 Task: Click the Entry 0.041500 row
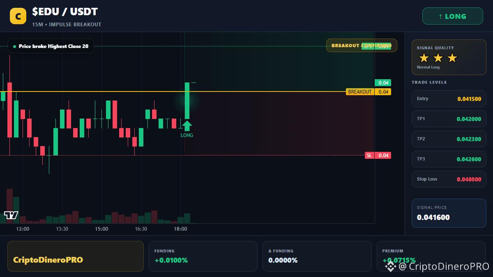(449, 99)
